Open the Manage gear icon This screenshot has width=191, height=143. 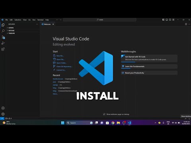pyautogui.click(x=3, y=114)
